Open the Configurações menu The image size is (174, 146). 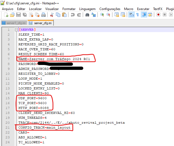point(110,9)
